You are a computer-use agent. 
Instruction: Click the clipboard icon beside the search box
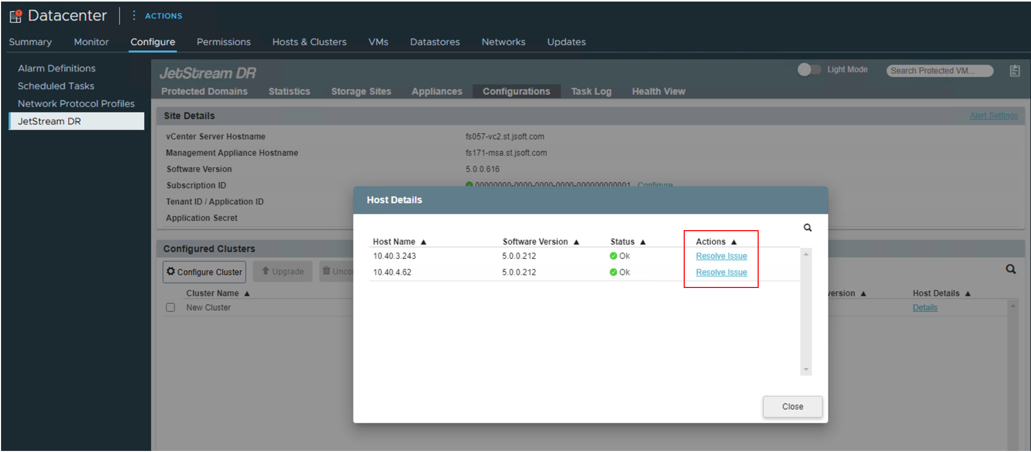[1014, 71]
